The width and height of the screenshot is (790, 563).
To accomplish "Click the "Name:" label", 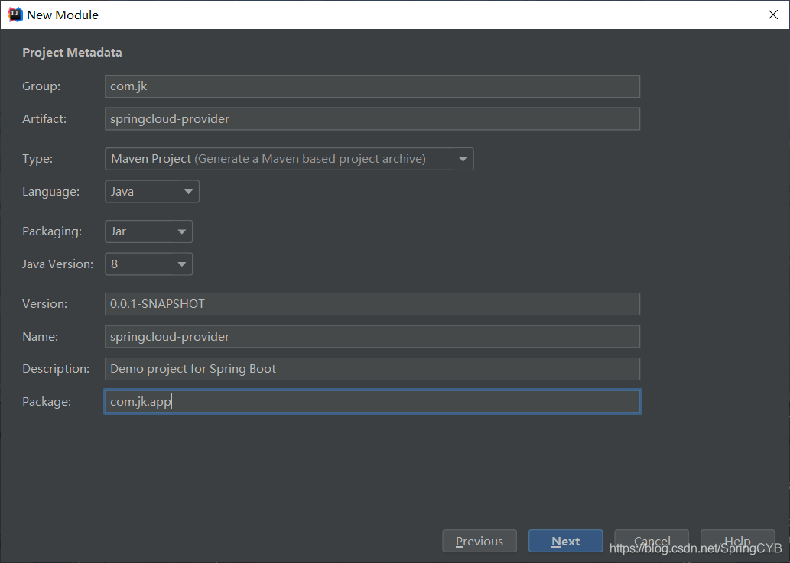I will (41, 337).
